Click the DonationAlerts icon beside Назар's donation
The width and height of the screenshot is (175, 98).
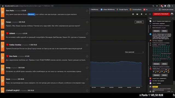(x=2, y=24)
